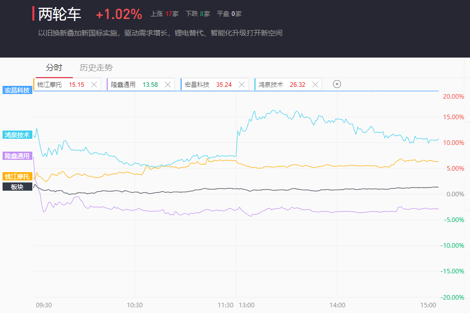Screen dimensions: 470x313
Task: Select the 钱江摩托 stock chip
Action: [50, 85]
